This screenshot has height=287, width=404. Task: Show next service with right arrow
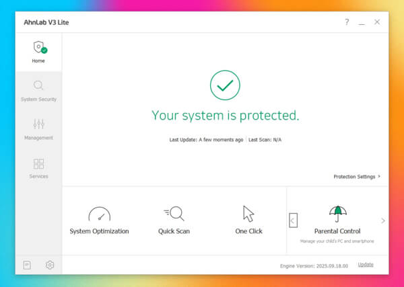point(383,220)
